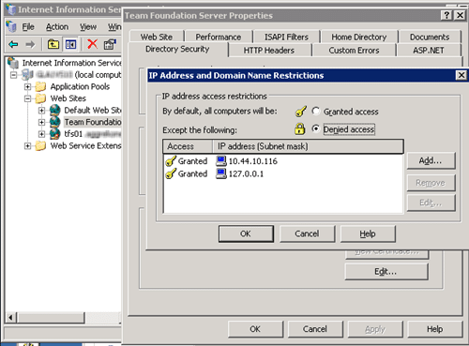
Task: Switch to the HTTP Headers tab
Action: tap(269, 51)
